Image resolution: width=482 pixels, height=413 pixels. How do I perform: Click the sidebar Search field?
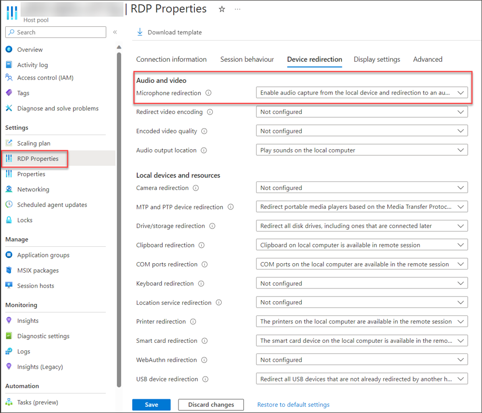click(x=56, y=32)
